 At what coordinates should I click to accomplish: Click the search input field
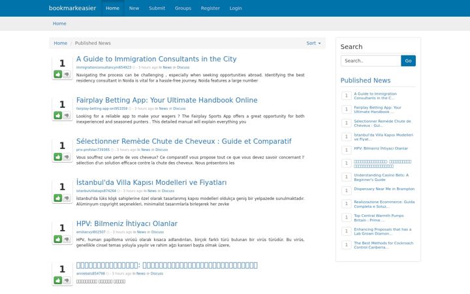tap(371, 61)
